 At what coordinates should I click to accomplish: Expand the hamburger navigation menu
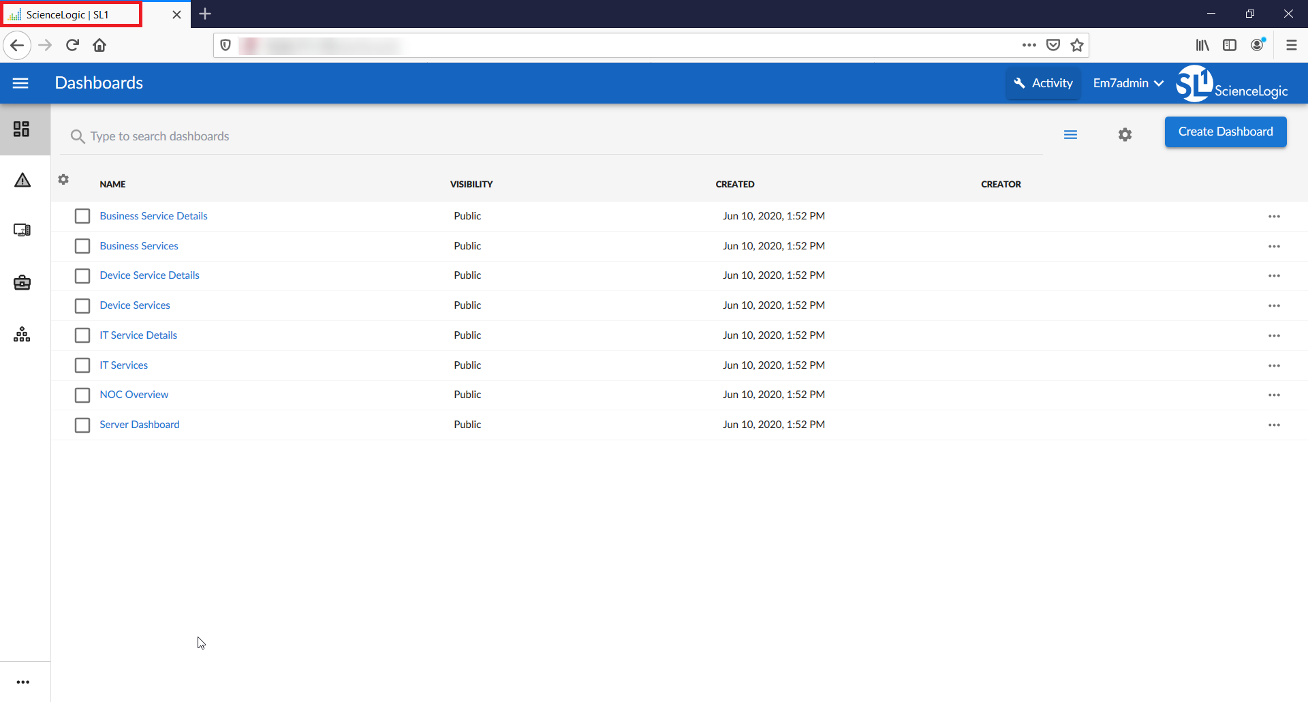[x=20, y=83]
